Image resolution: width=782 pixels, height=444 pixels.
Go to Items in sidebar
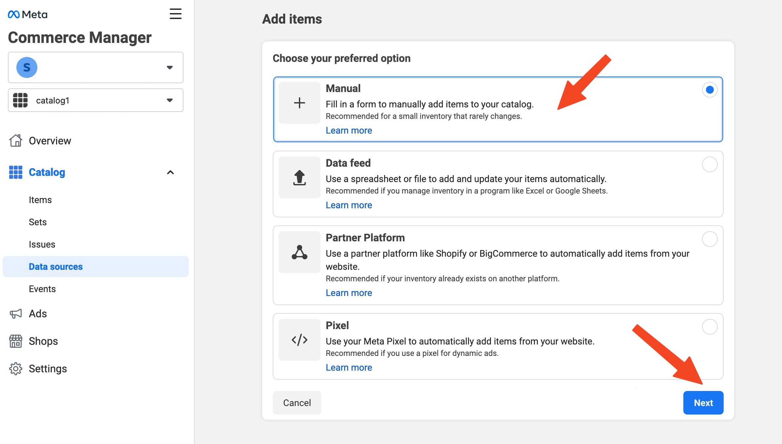coord(40,200)
